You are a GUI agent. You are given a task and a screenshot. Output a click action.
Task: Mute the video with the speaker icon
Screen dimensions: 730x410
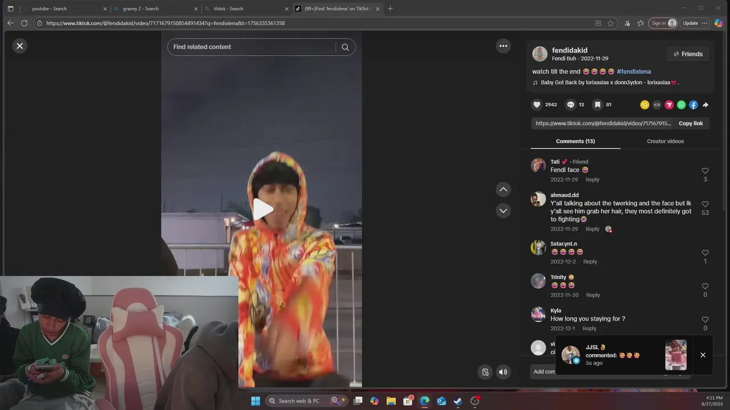point(503,372)
